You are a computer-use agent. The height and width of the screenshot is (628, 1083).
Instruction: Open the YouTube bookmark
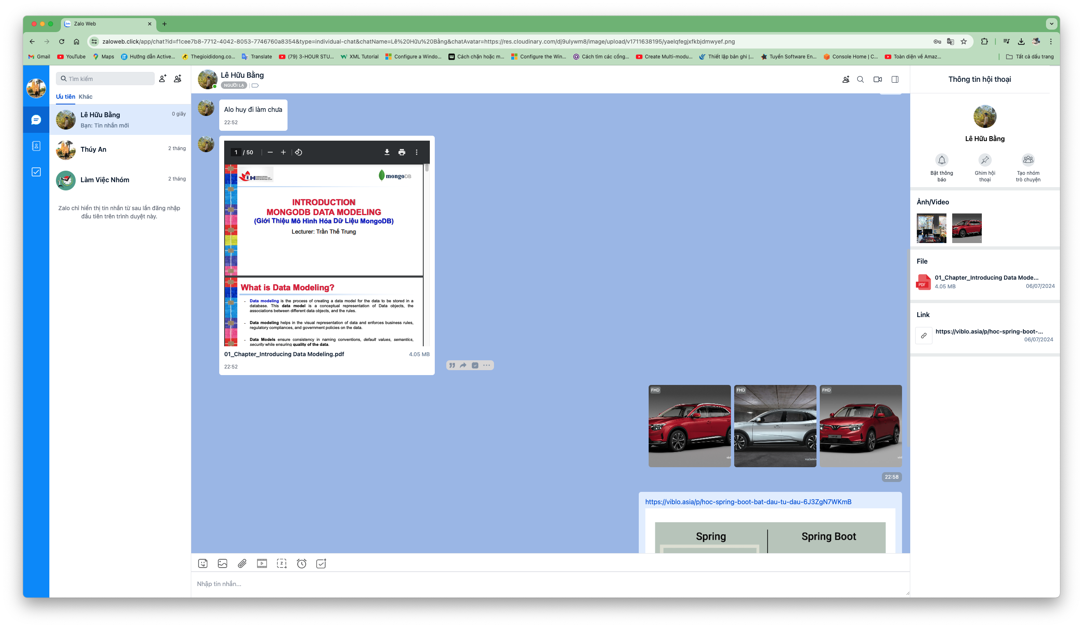(x=71, y=57)
